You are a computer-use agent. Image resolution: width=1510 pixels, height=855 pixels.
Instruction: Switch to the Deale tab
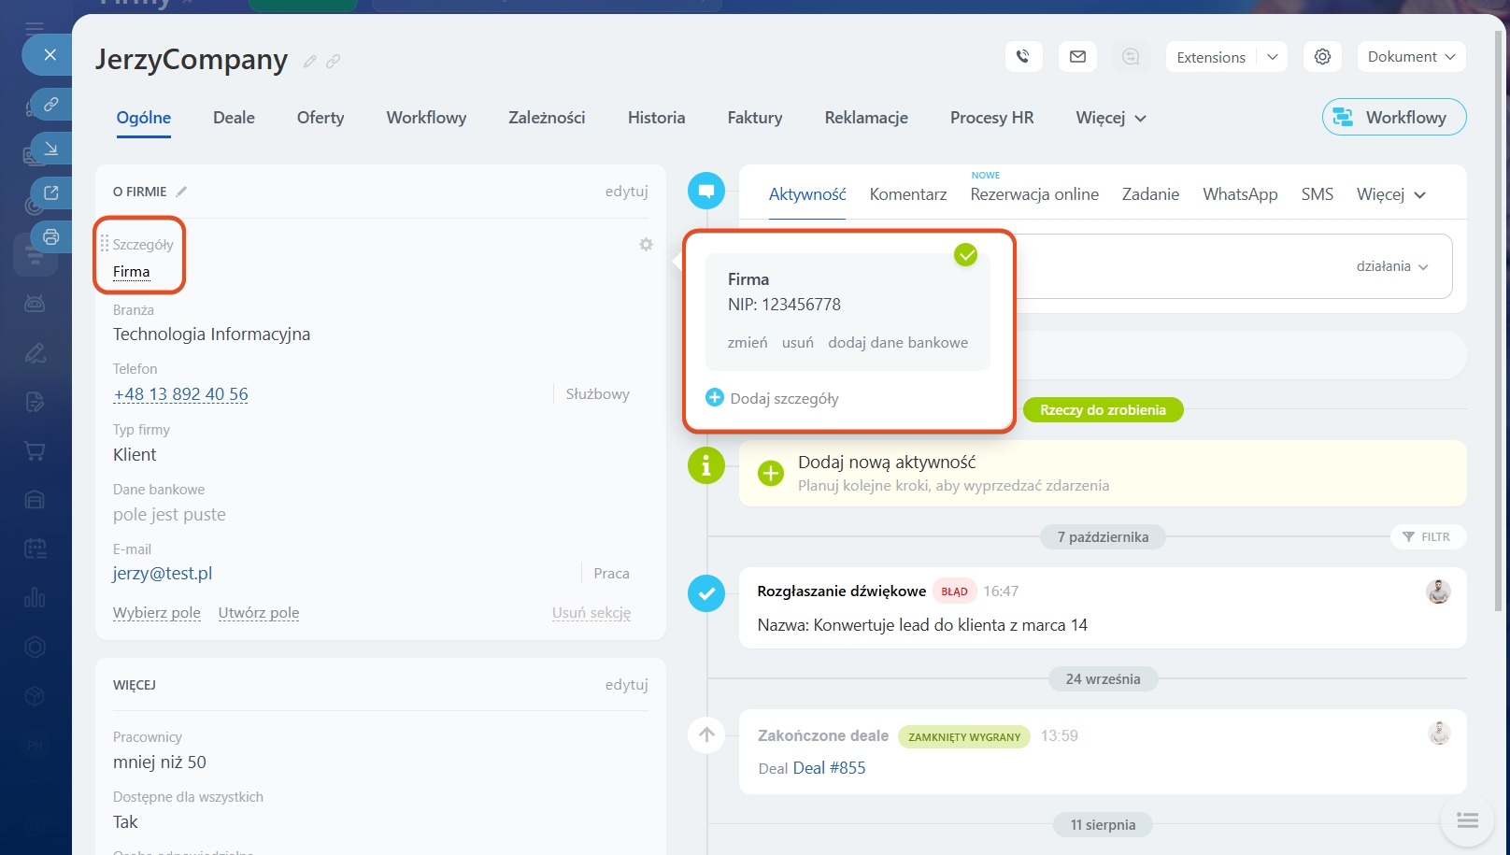[x=234, y=118]
